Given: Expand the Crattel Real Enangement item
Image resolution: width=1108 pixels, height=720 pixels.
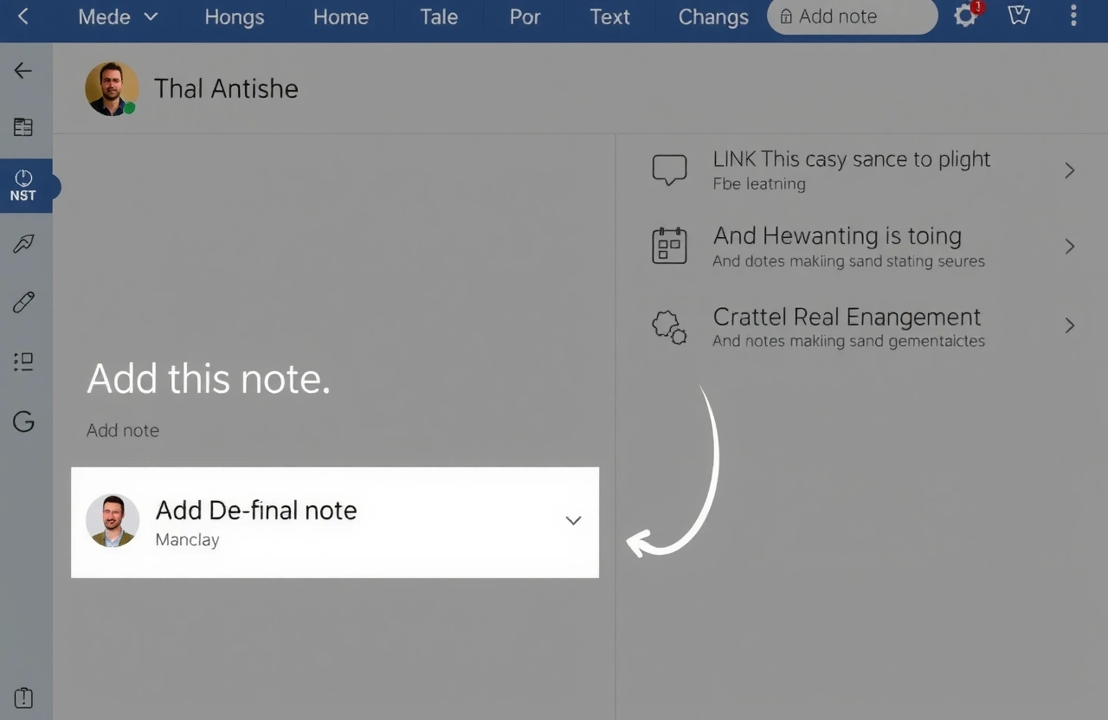Looking at the screenshot, I should (x=1070, y=325).
